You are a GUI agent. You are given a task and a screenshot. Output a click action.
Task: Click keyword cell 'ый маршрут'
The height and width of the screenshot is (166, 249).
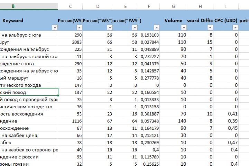tap(29, 78)
